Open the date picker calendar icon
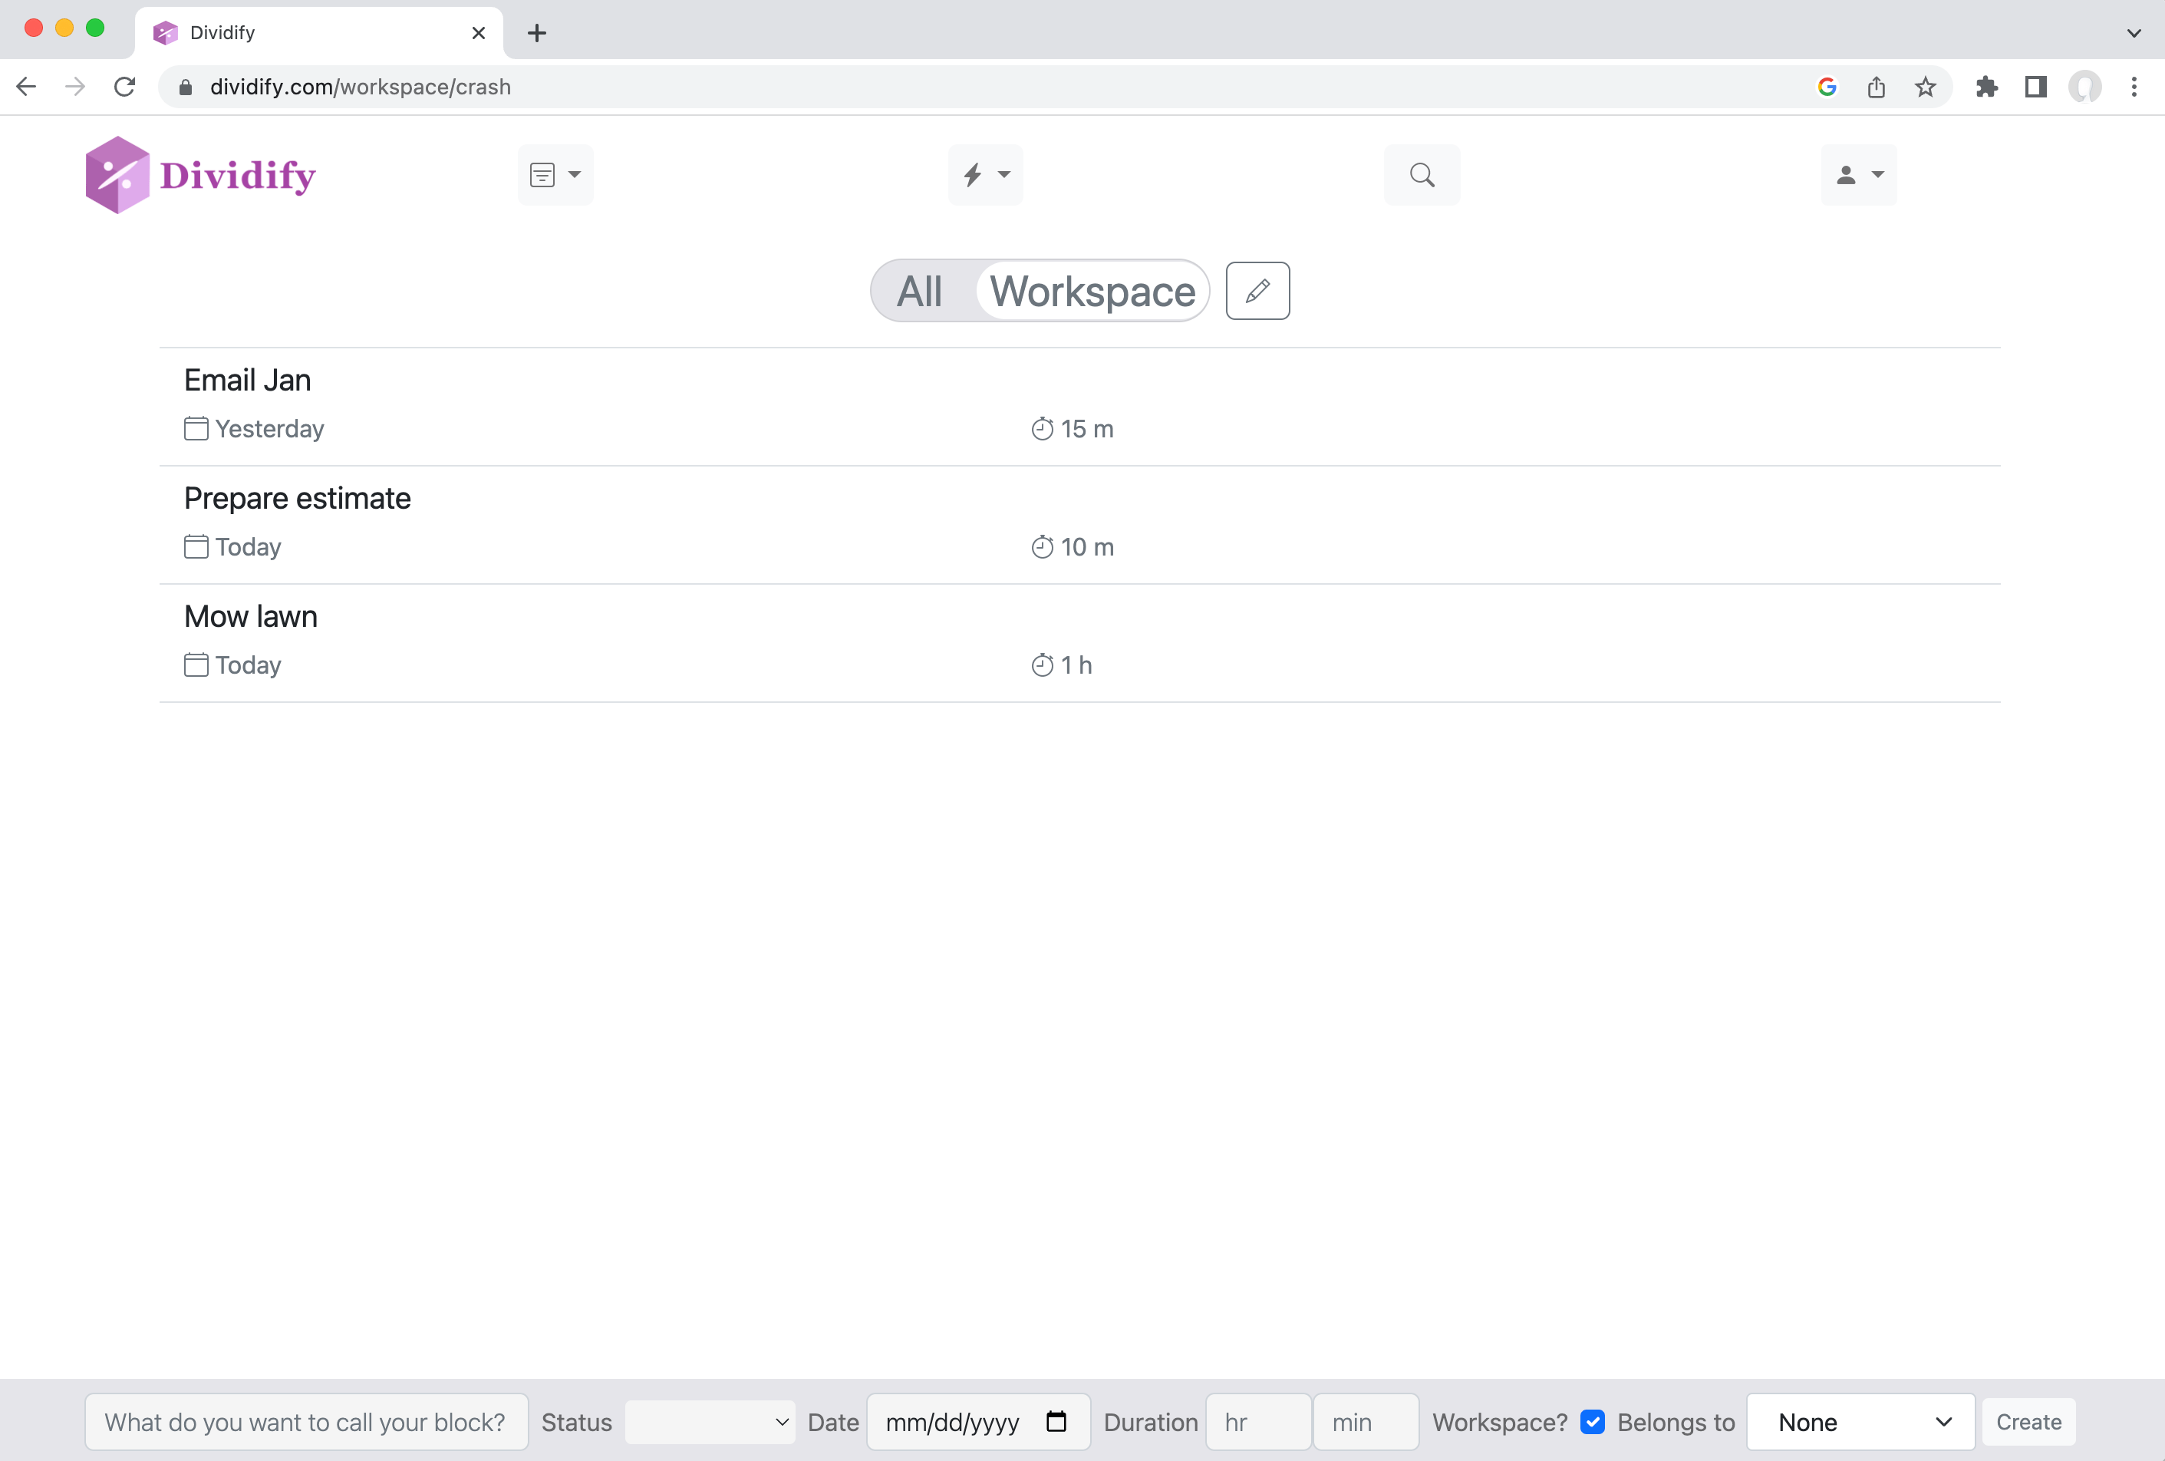The image size is (2165, 1461). [x=1056, y=1421]
